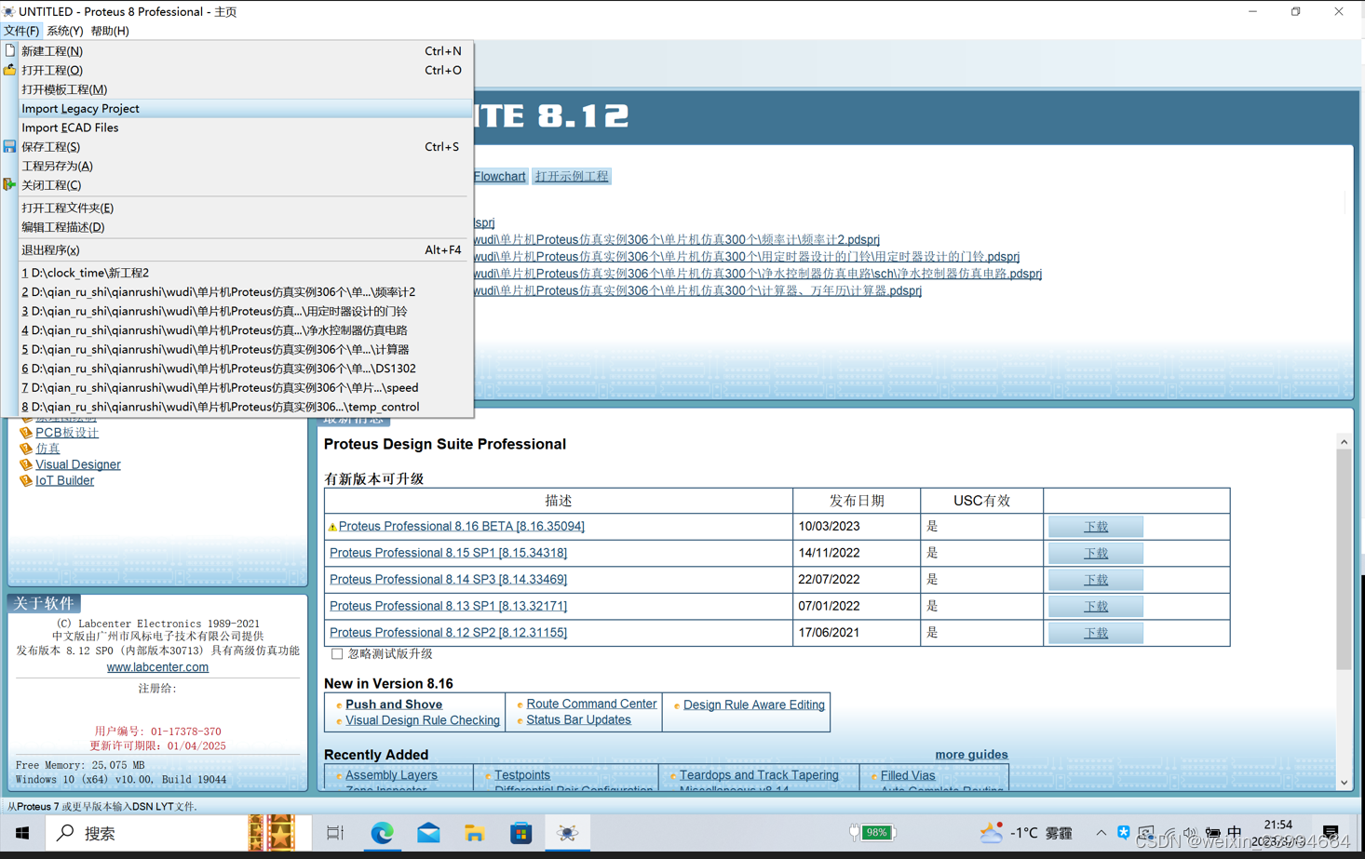Download Proteus Professional 8.16 BETA
This screenshot has width=1365, height=859.
pos(1095,527)
